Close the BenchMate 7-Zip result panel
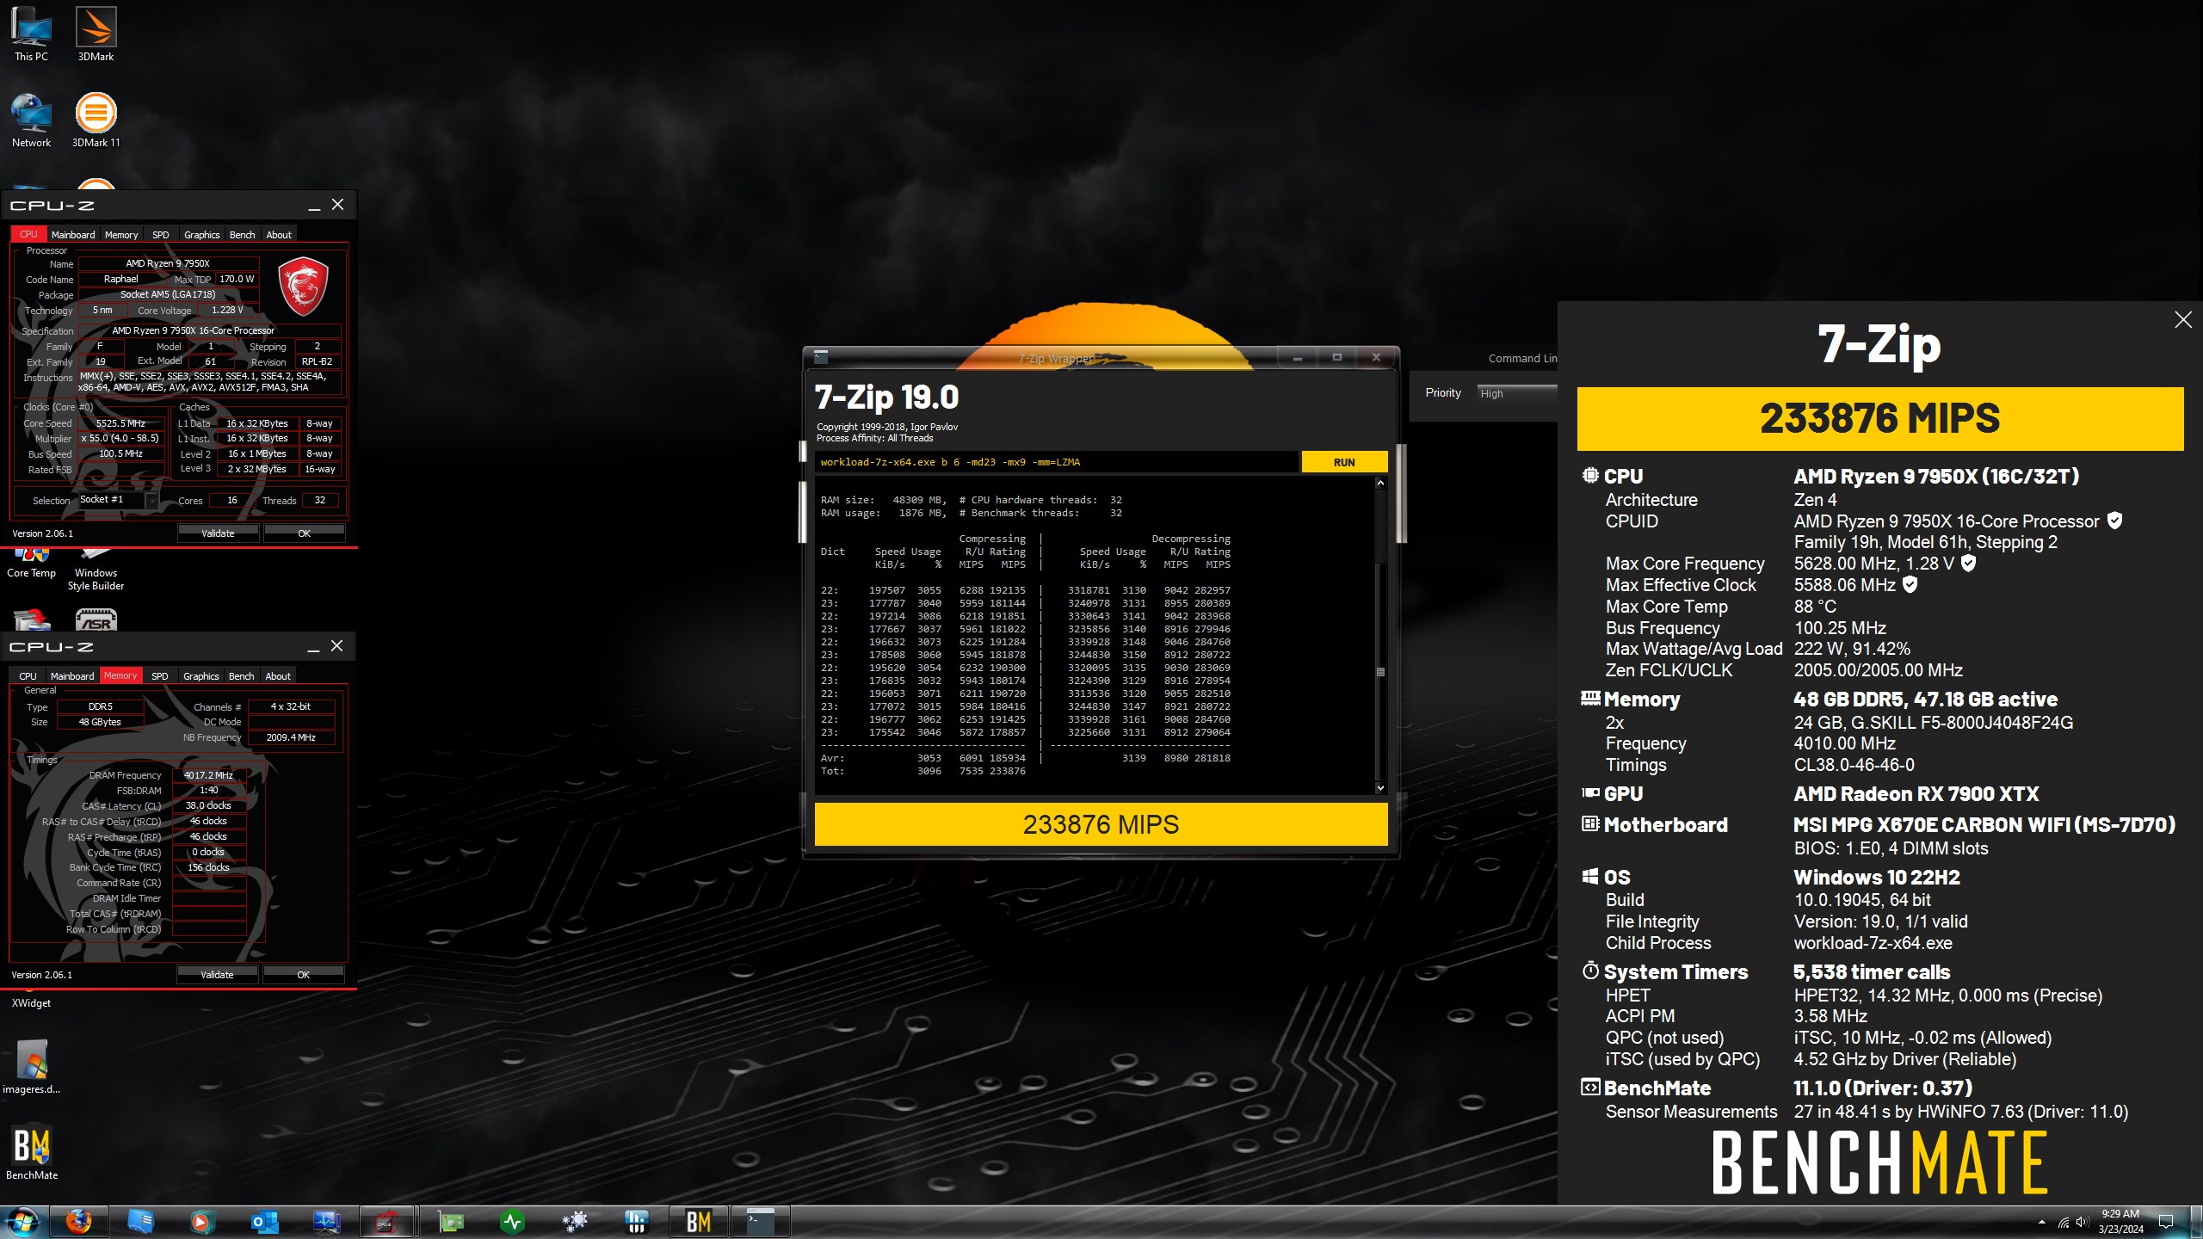2203x1239 pixels. click(2183, 320)
